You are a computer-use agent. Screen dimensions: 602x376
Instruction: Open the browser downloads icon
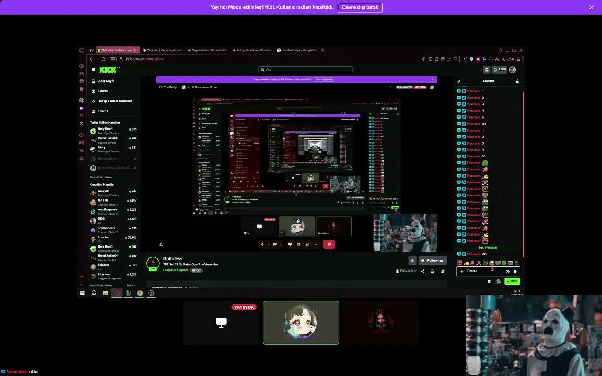pos(503,59)
